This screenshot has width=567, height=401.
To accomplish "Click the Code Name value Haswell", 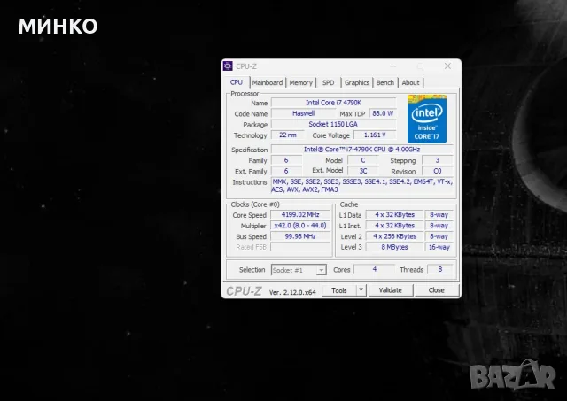I will click(303, 113).
